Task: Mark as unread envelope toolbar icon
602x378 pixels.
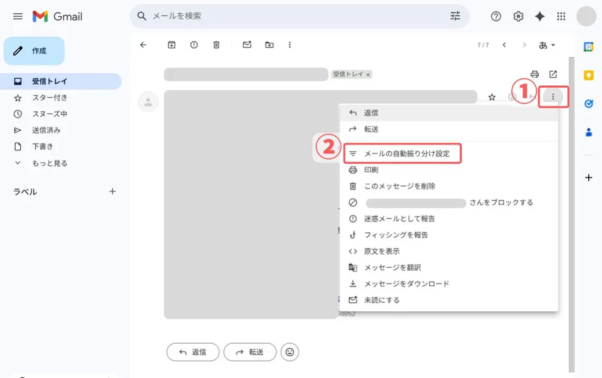Action: (247, 45)
